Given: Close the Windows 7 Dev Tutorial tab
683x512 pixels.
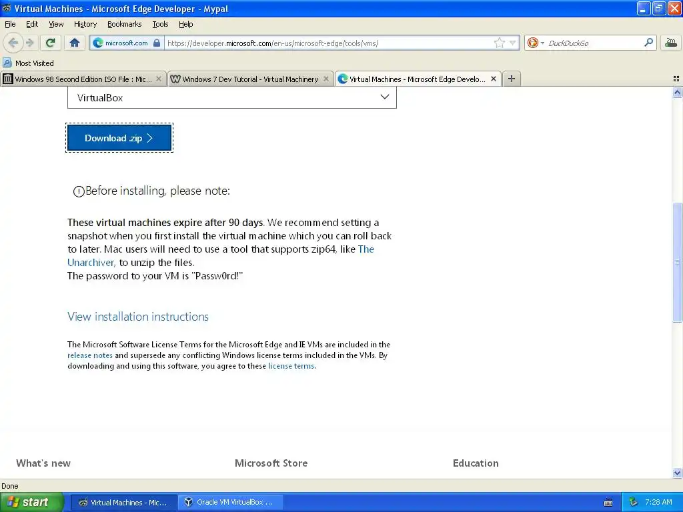Looking at the screenshot, I should pos(325,79).
